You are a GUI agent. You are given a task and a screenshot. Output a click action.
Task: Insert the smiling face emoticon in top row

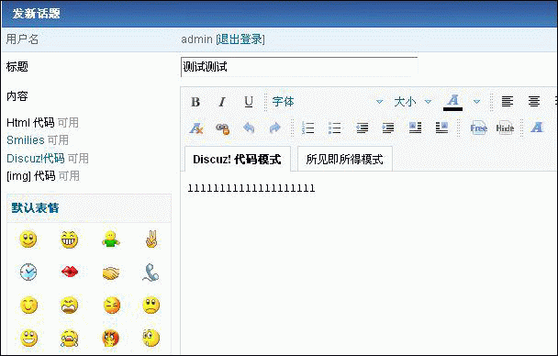click(x=28, y=239)
